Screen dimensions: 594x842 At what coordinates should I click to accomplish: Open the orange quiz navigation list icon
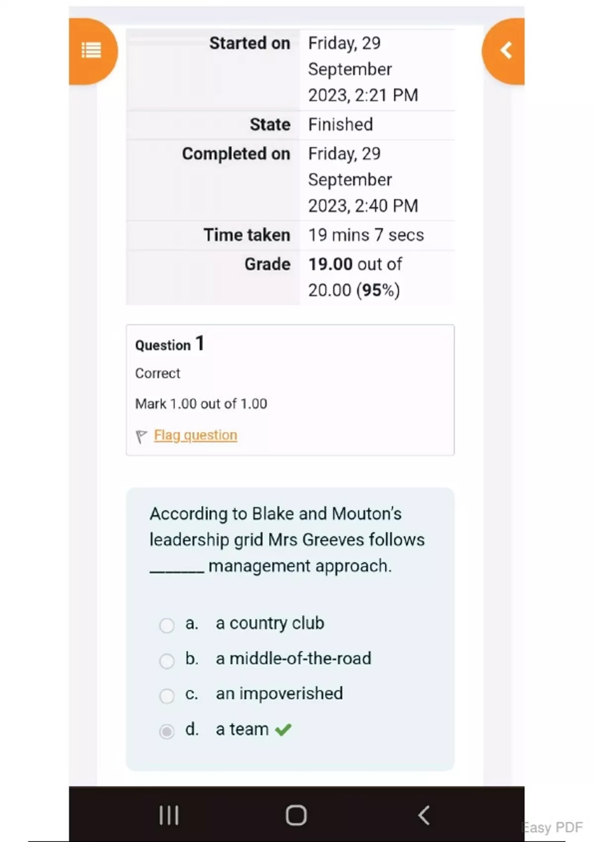92,51
